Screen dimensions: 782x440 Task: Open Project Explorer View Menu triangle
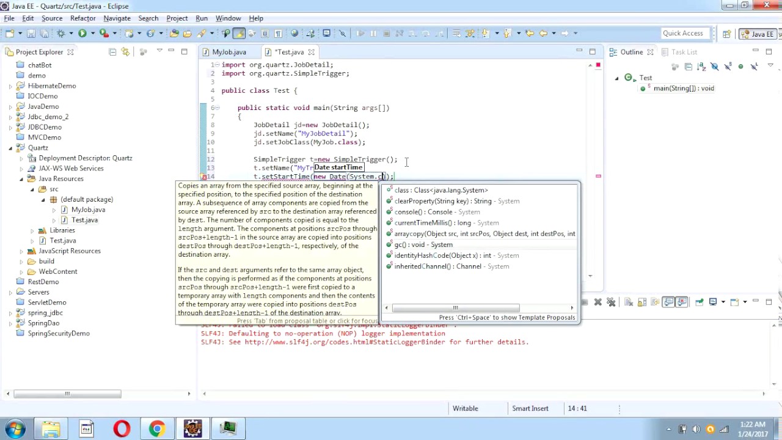159,51
